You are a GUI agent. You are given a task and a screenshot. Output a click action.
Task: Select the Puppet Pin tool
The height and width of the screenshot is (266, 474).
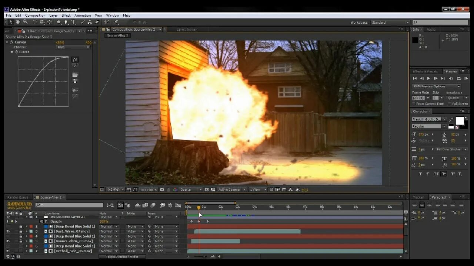click(x=116, y=22)
